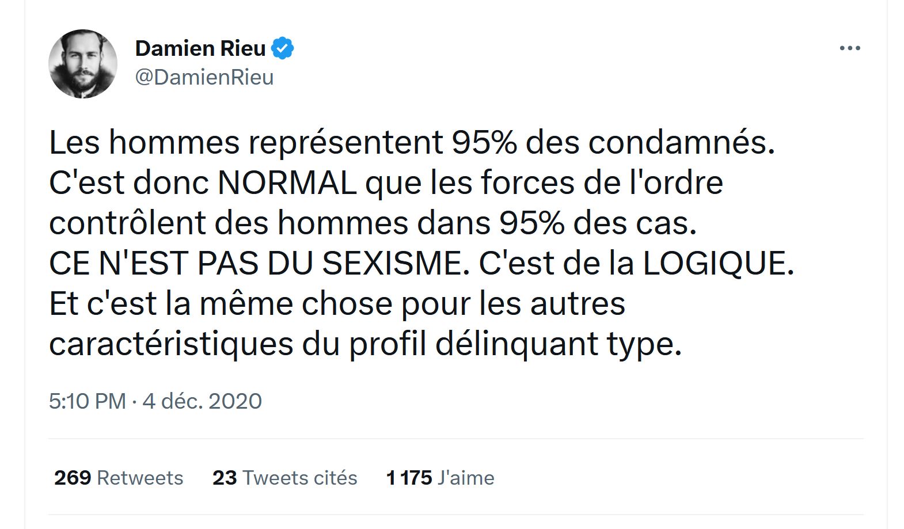Click the 23 quoted tweets count number
The height and width of the screenshot is (529, 904).
pos(225,478)
